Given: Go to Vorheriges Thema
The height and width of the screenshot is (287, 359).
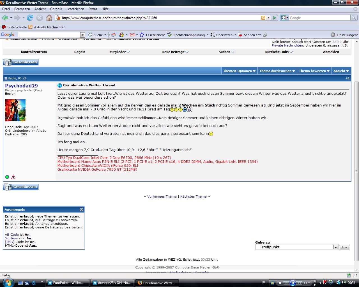Looking at the screenshot, I should tap(162, 196).
